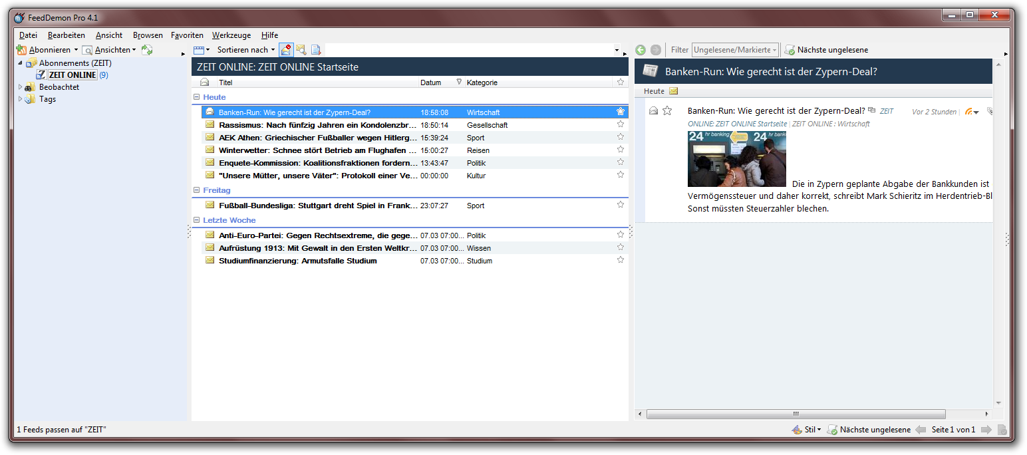Click the RSS share icon beside 'Vor 2 Stunden'
The image size is (1027, 455).
click(969, 112)
